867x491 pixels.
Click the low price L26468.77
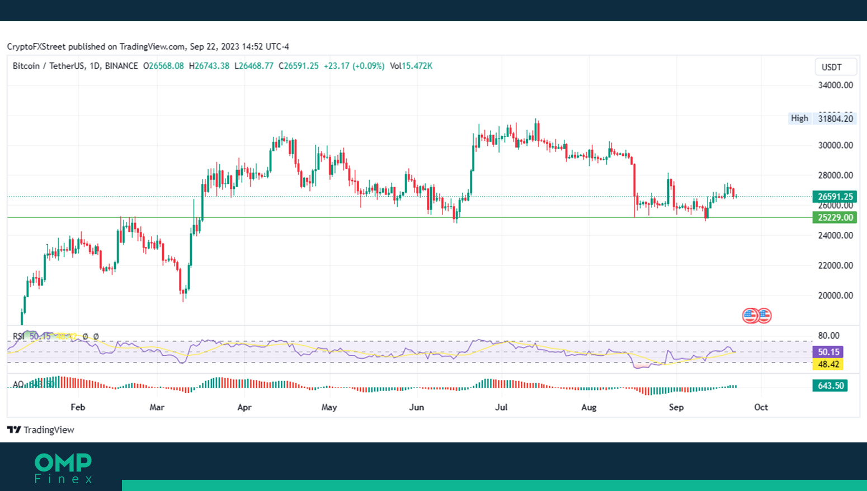click(x=254, y=66)
